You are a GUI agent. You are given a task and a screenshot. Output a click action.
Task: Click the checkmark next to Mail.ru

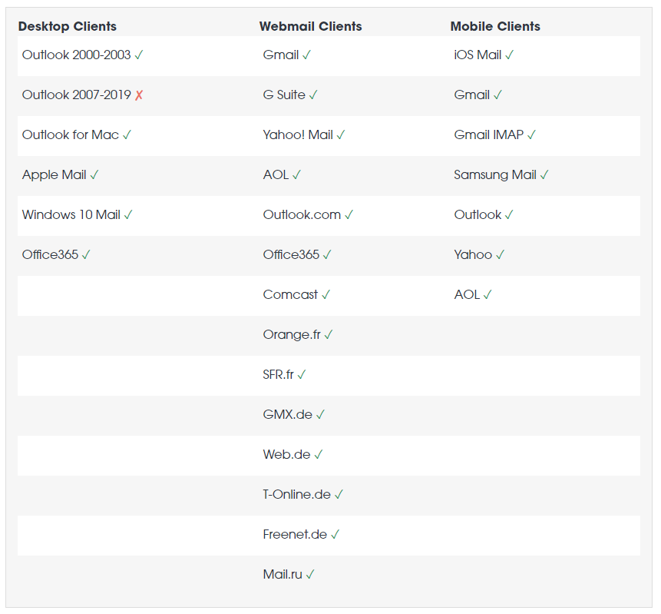tap(310, 575)
